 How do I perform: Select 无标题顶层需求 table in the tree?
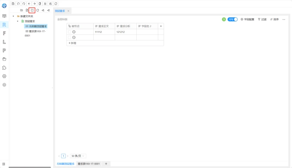pyautogui.click(x=38, y=26)
